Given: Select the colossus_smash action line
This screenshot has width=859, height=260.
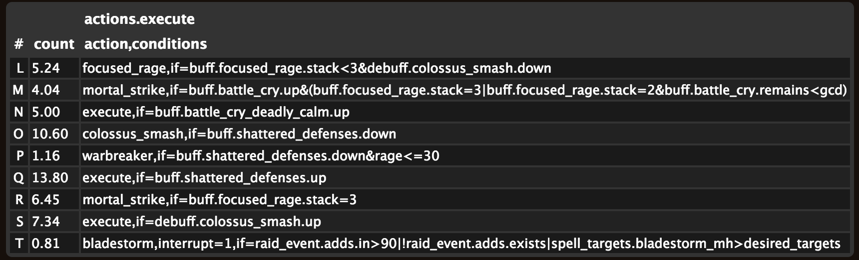Looking at the screenshot, I should 239,134.
